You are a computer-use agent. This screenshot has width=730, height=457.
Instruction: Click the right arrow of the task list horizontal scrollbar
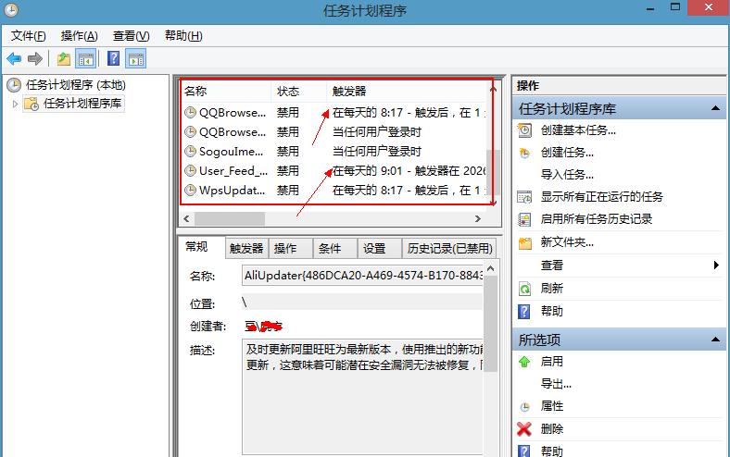click(x=477, y=218)
